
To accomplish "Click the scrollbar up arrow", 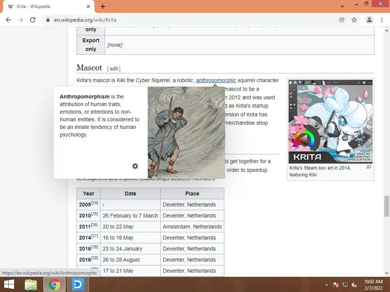I will [x=387, y=30].
